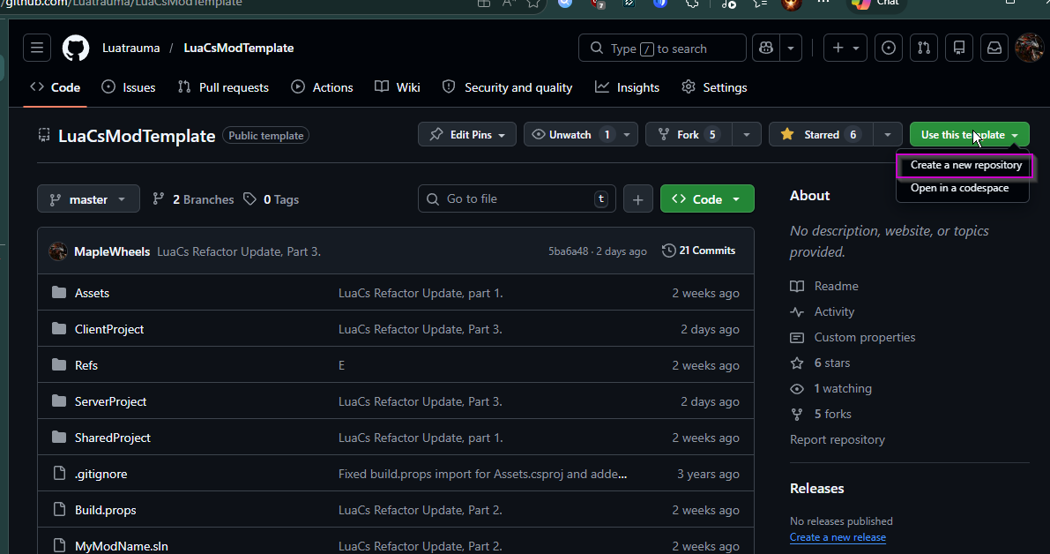Open SharedProject folder
Image resolution: width=1050 pixels, height=554 pixels.
(113, 438)
